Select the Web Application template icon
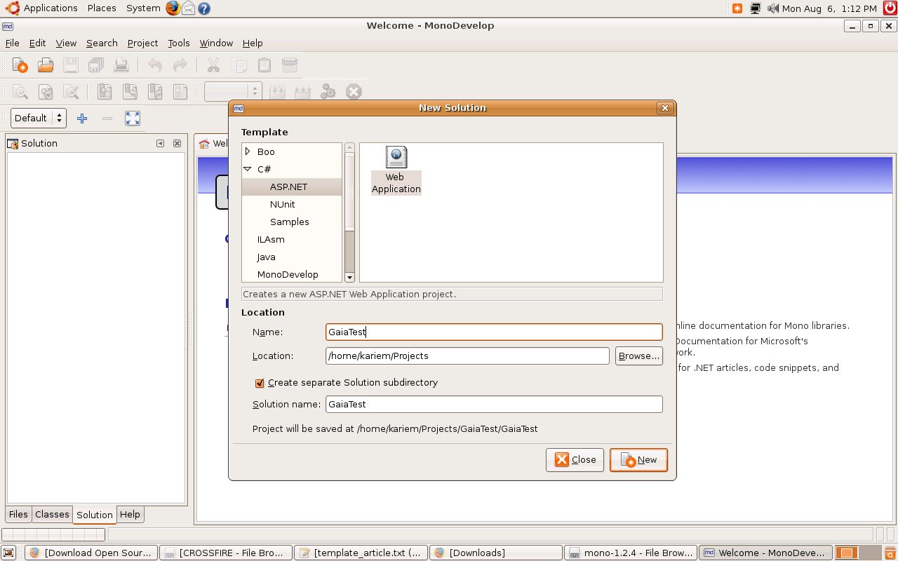 coord(396,170)
